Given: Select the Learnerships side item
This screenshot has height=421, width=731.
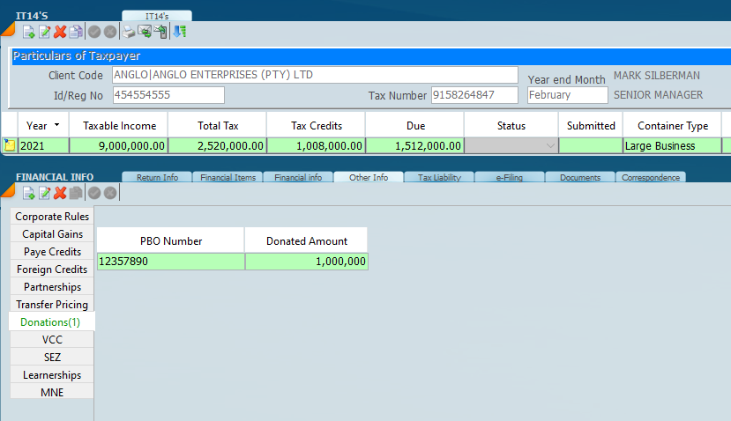Looking at the screenshot, I should tap(52, 375).
